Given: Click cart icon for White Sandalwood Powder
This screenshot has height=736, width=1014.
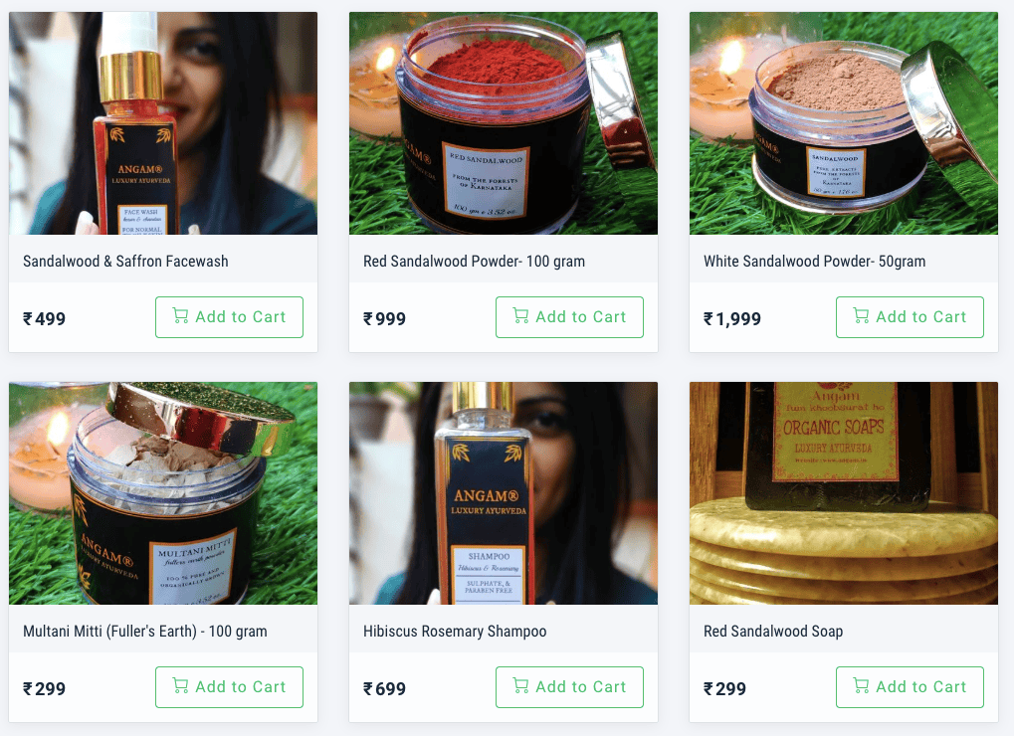Looking at the screenshot, I should (861, 316).
